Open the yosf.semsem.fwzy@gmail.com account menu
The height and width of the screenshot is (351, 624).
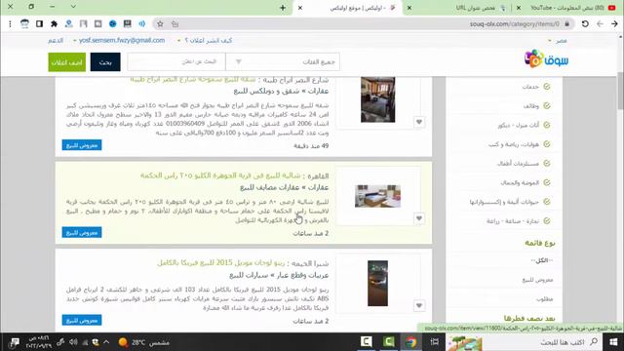point(119,41)
